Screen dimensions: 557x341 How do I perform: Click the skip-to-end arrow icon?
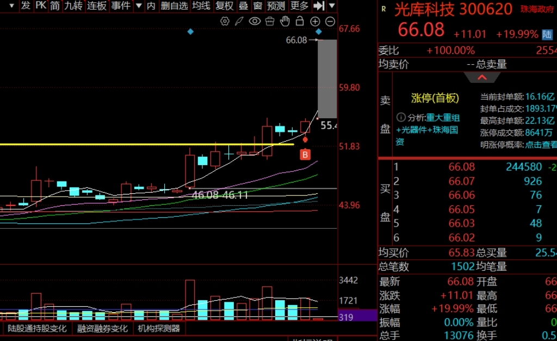[319, 5]
